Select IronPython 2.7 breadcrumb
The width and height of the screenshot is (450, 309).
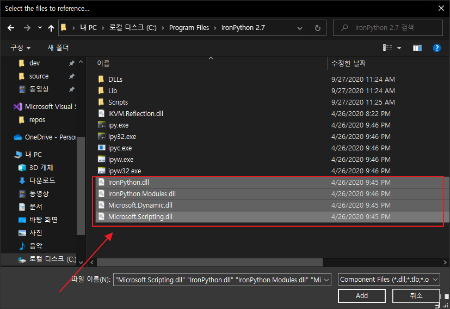243,28
